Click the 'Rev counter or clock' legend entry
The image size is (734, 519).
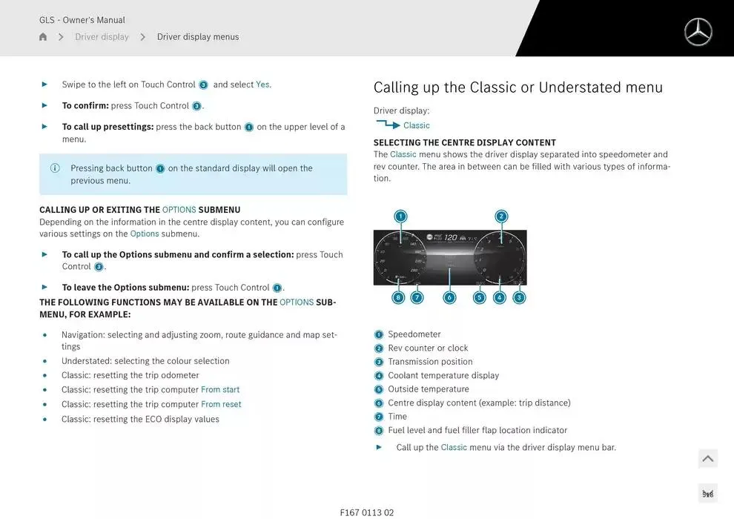point(428,348)
